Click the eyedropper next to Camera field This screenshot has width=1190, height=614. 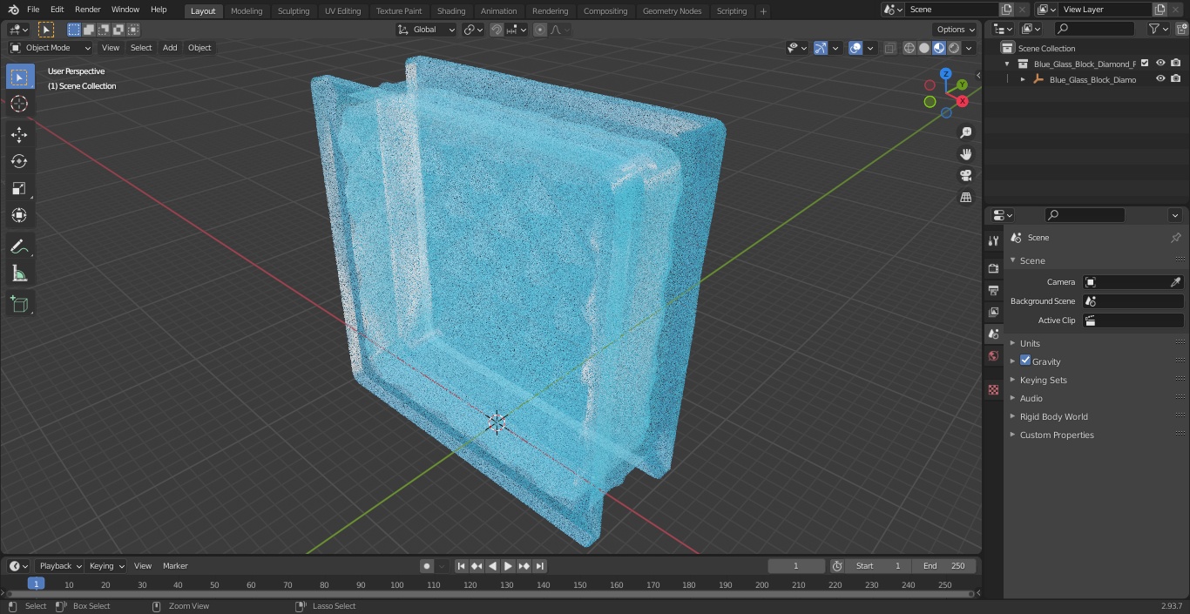[x=1175, y=282]
